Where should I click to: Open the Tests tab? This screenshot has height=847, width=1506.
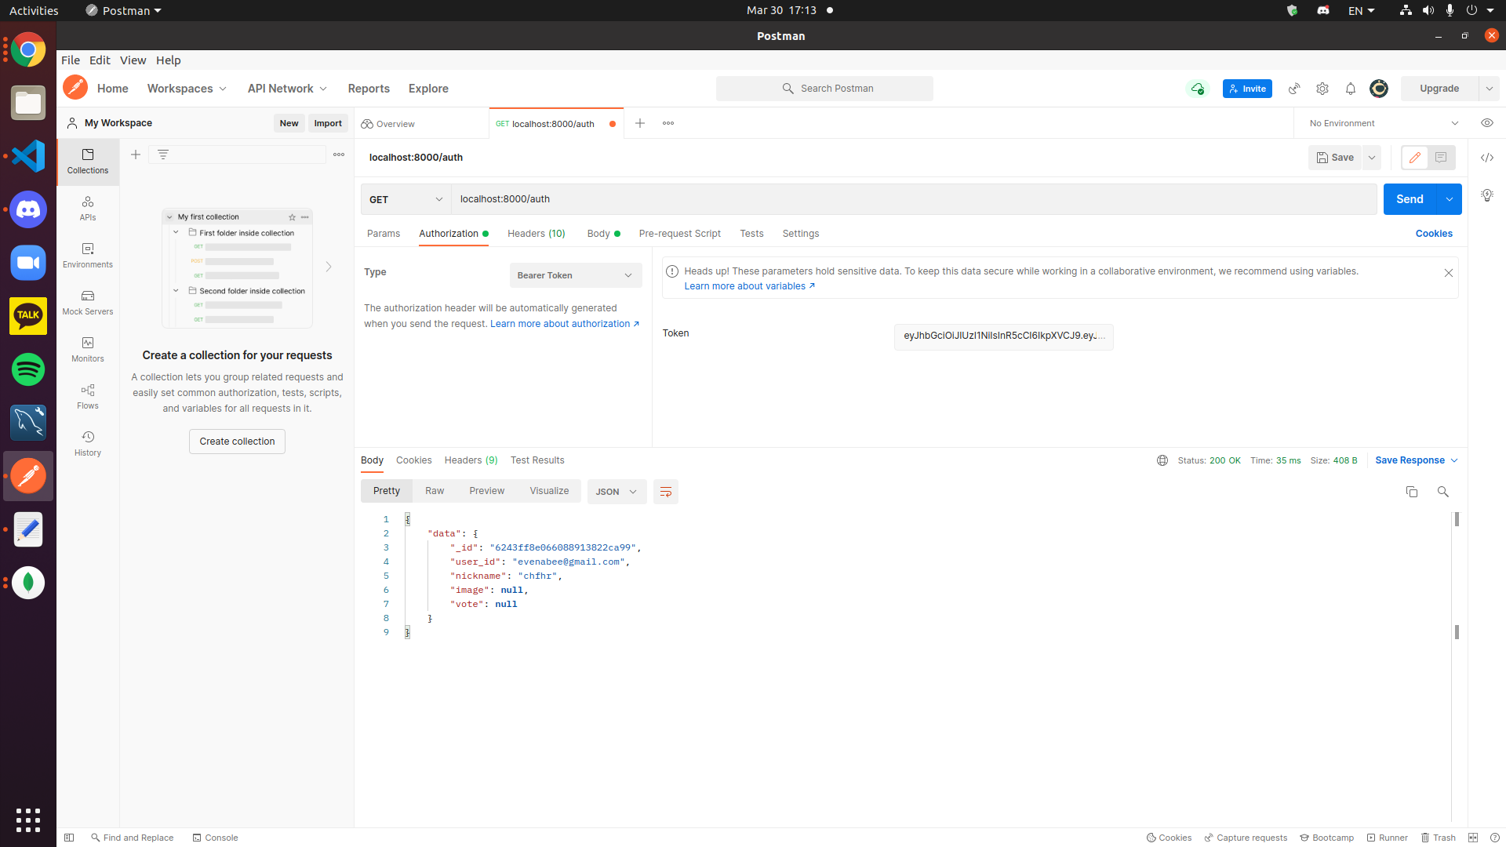(x=751, y=234)
